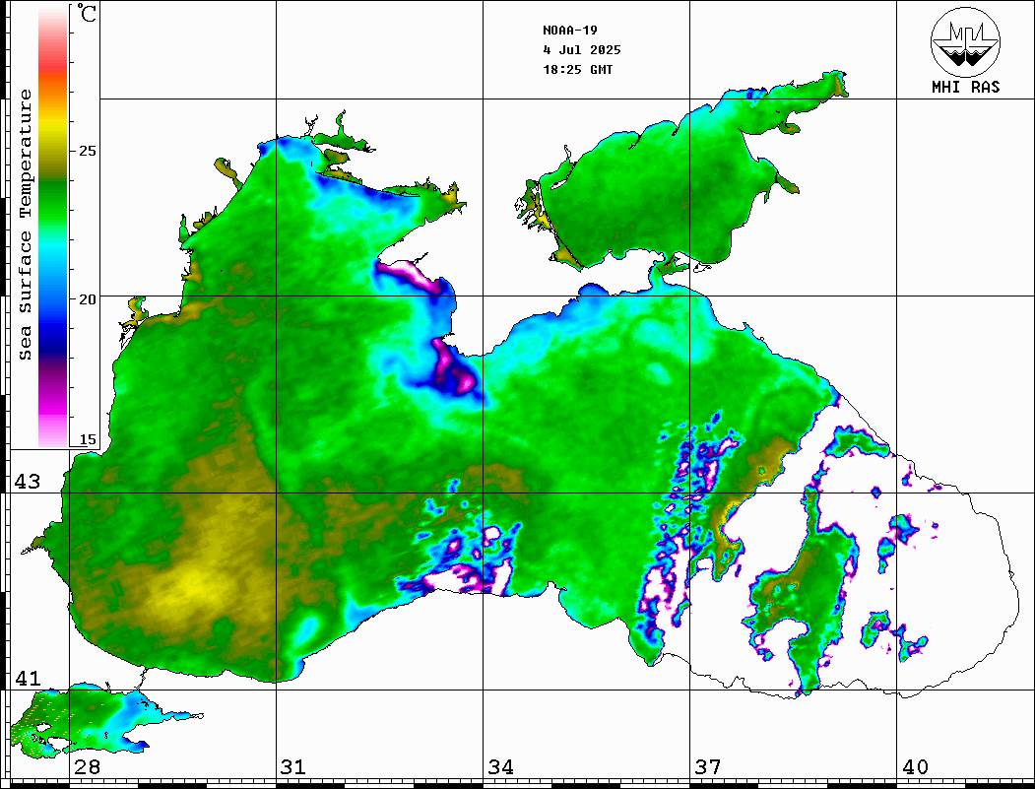The height and width of the screenshot is (789, 1035).
Task: Click the MHI RAS logo emblem
Action: point(965,41)
